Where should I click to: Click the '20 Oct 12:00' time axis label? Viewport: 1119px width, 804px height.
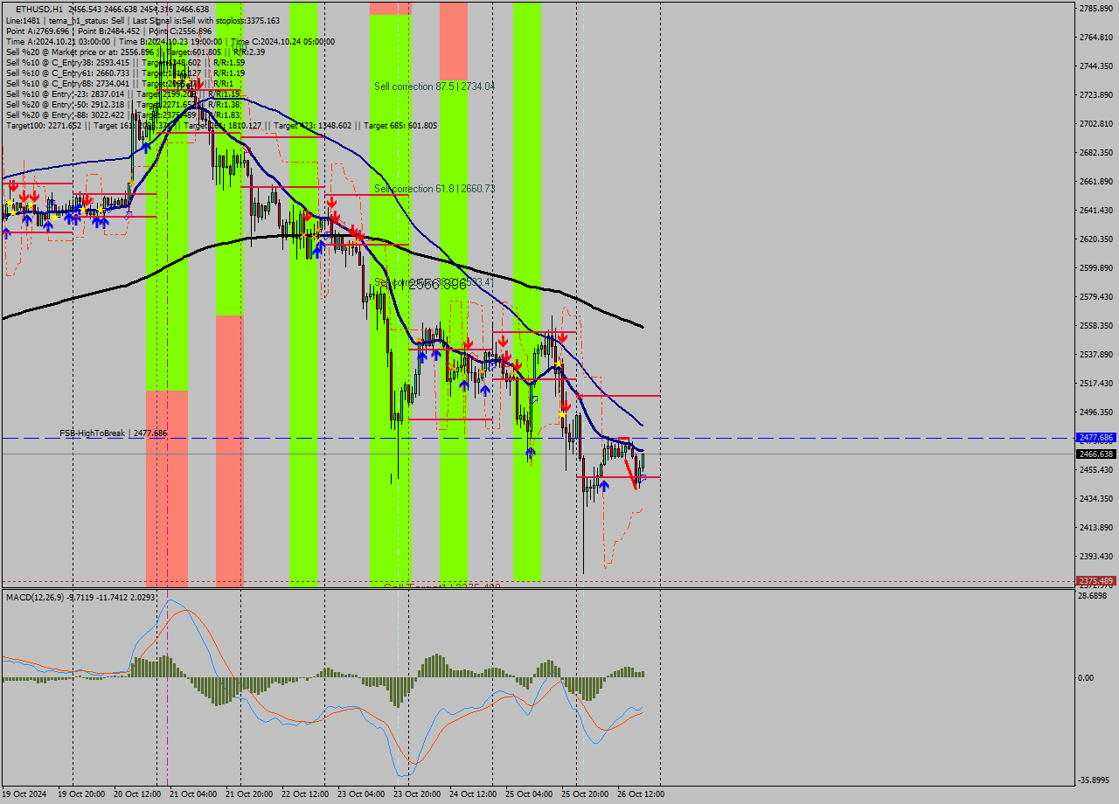click(137, 794)
